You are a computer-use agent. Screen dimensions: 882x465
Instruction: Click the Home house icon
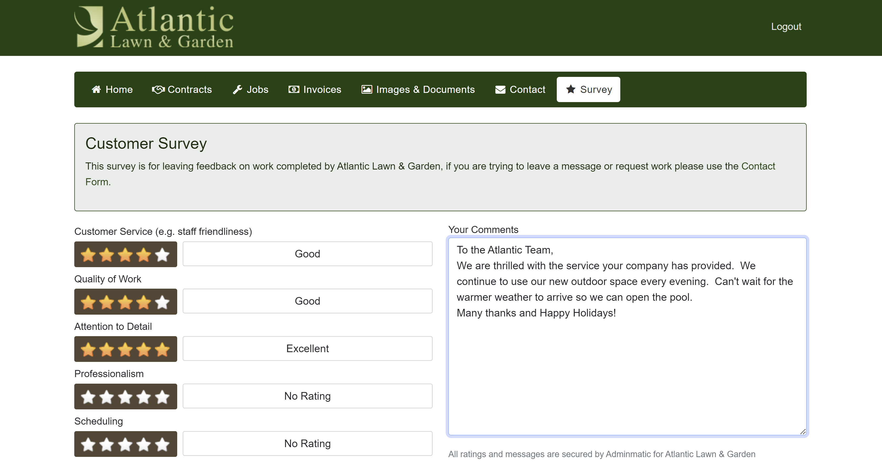96,89
